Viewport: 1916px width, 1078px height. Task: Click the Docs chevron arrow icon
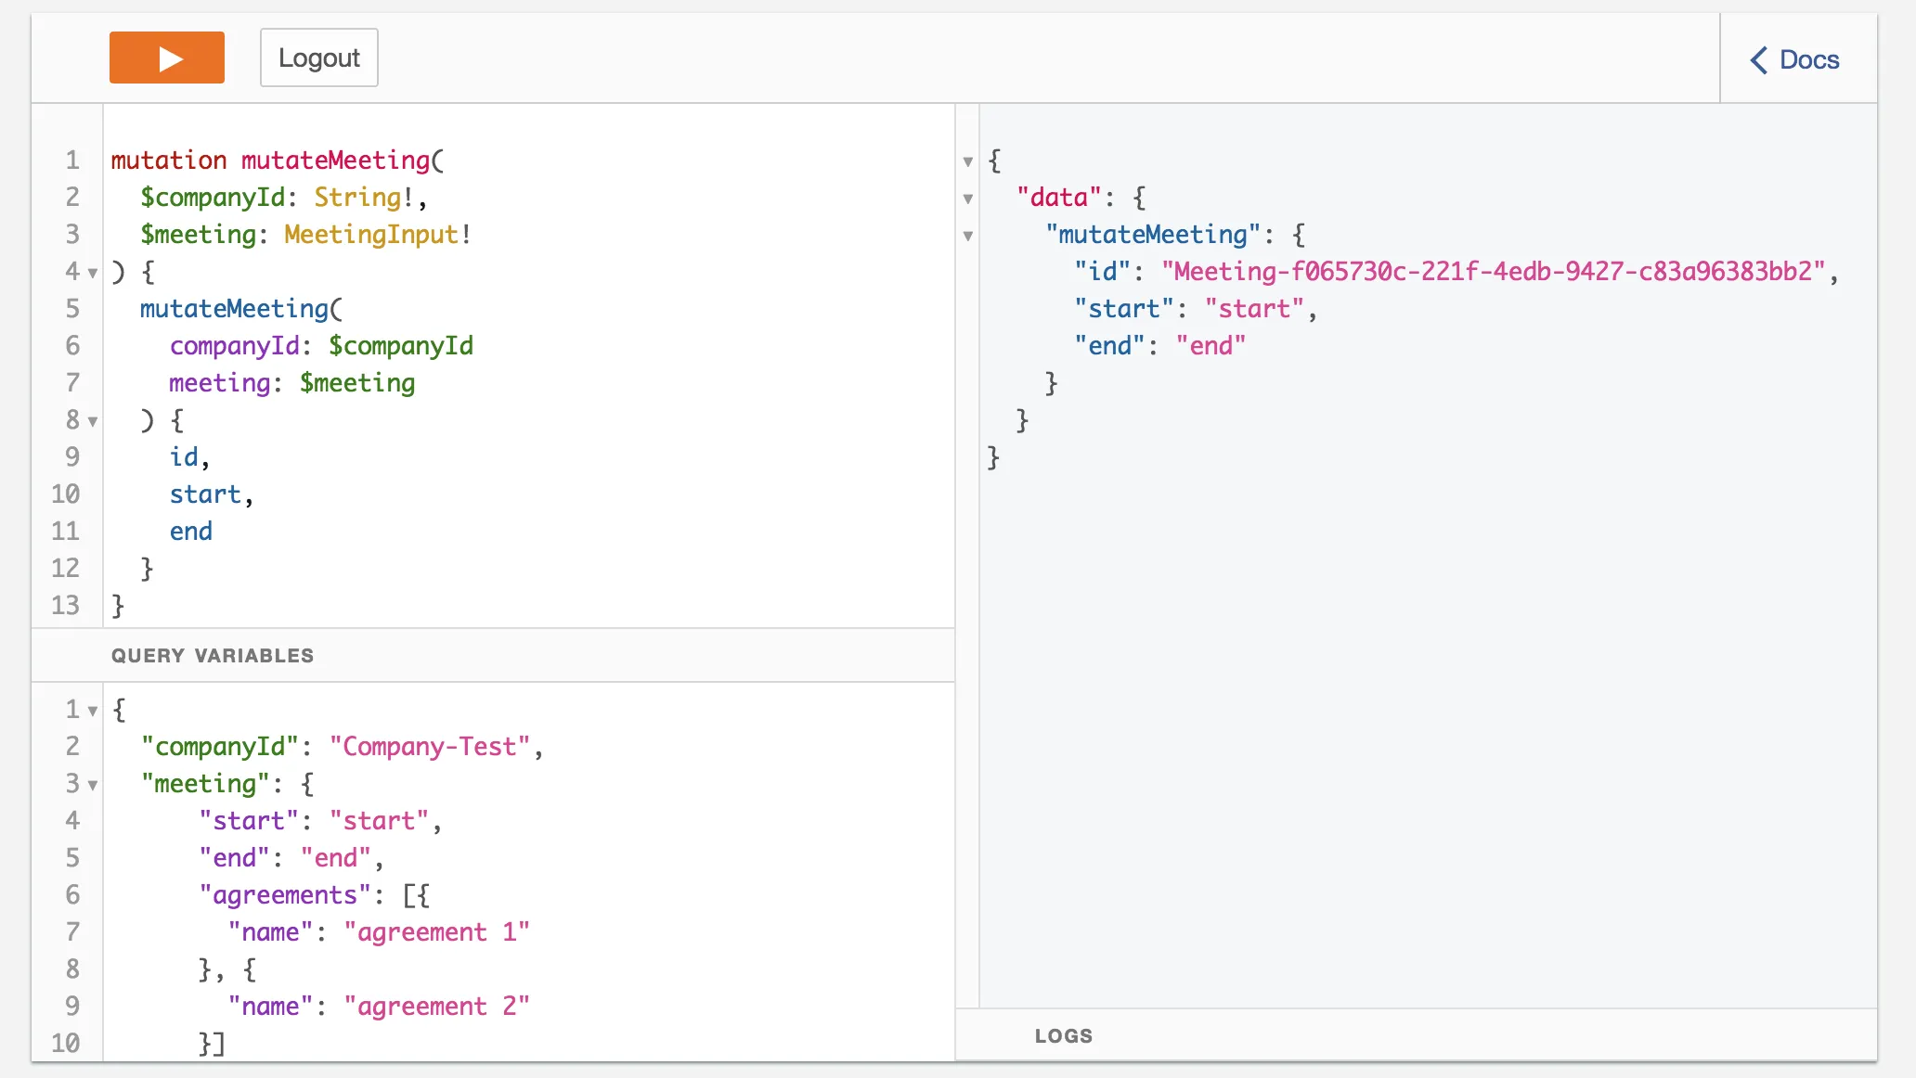tap(1758, 59)
